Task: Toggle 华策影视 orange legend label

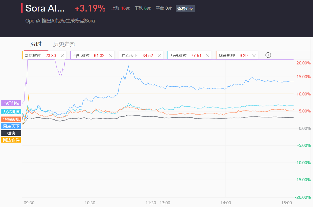Action: (11, 119)
